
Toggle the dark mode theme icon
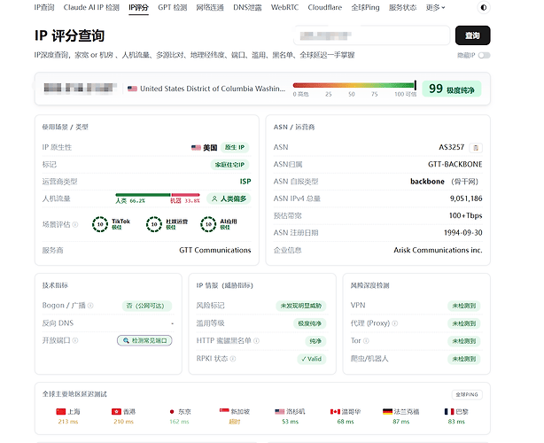click(x=483, y=8)
